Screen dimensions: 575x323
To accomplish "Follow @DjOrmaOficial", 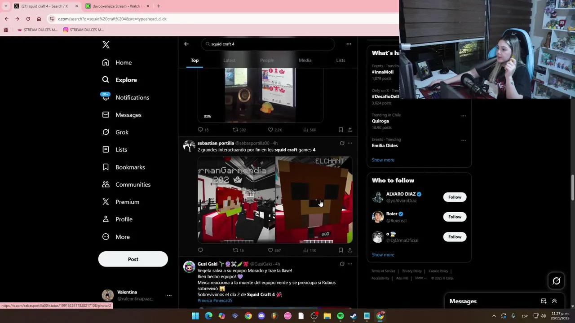I will click(x=455, y=237).
